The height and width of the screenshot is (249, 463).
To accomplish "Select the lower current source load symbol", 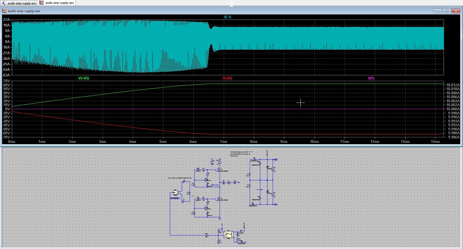I will 273,194.
